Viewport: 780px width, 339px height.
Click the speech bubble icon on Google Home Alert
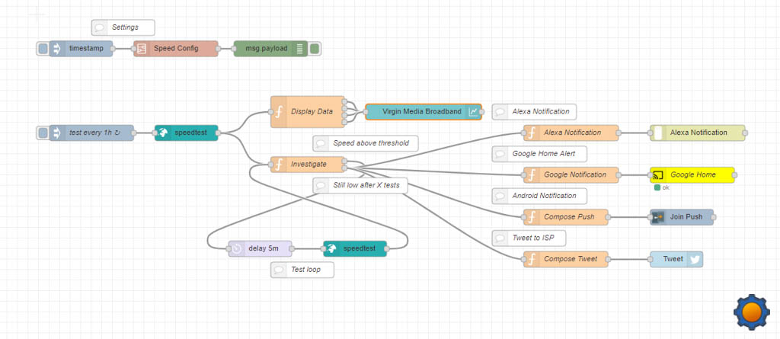coord(500,154)
